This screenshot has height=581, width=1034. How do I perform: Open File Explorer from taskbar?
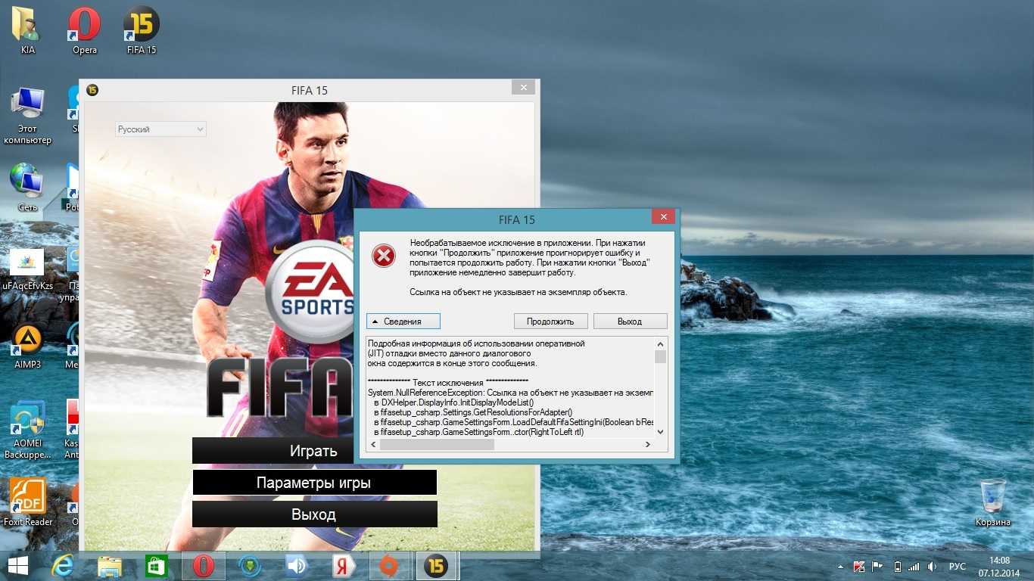pyautogui.click(x=110, y=566)
